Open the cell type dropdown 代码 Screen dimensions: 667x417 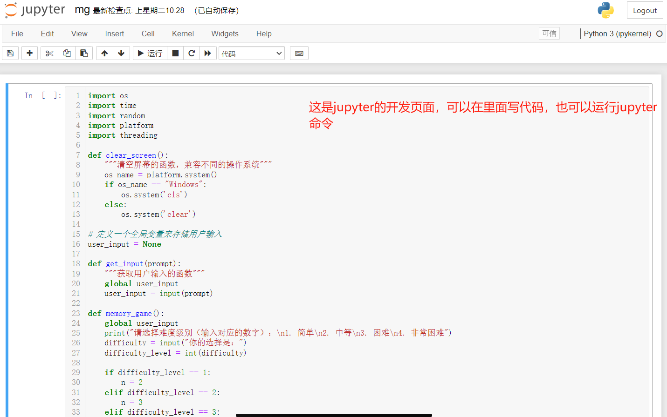(252, 54)
